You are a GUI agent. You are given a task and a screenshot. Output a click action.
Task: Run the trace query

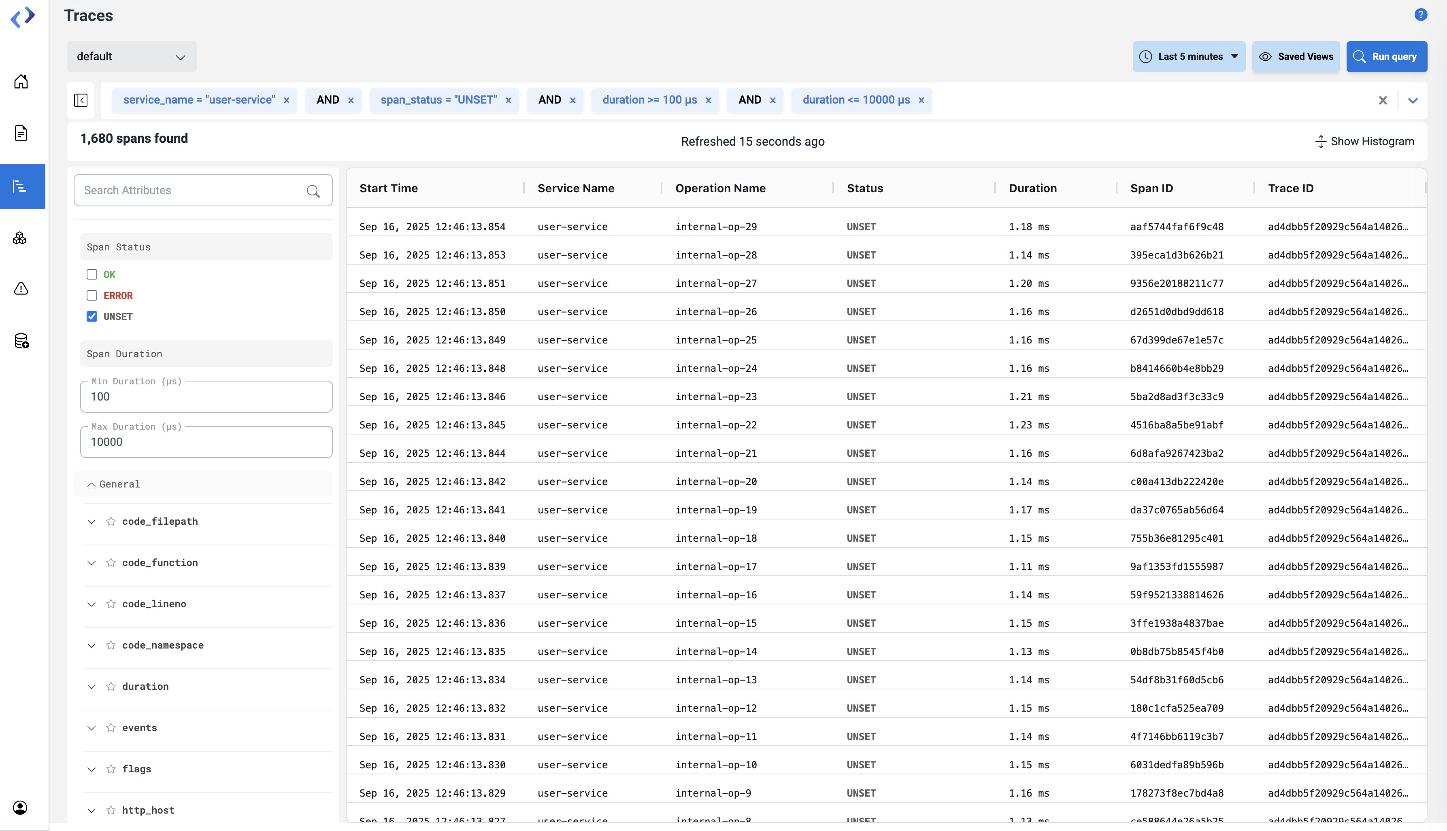(1386, 57)
